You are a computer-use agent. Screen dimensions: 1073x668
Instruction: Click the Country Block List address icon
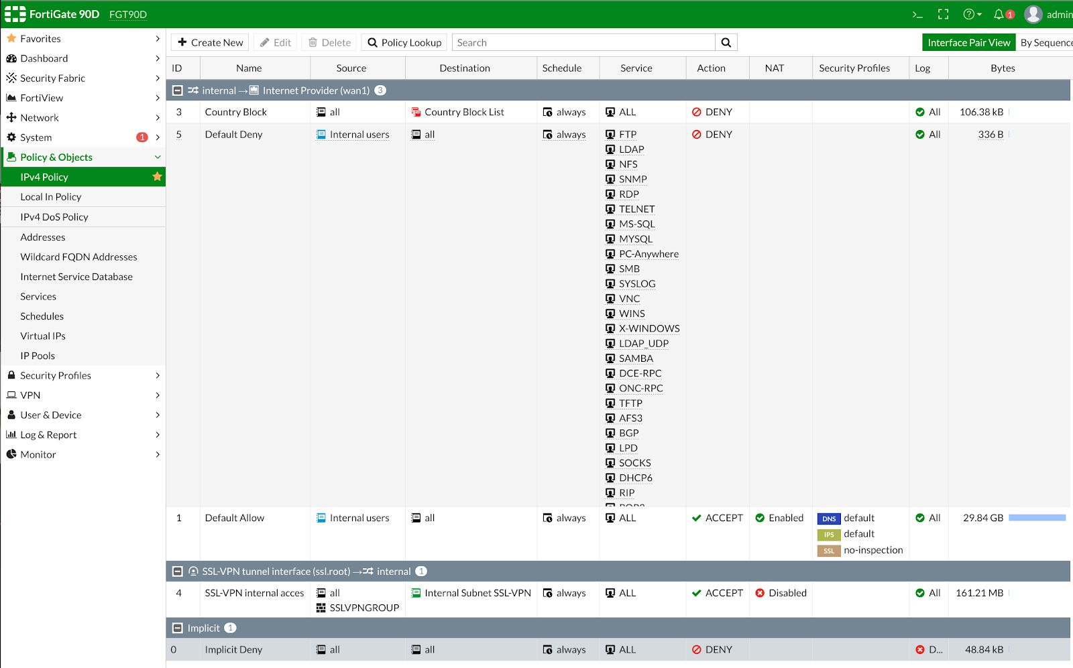point(416,112)
